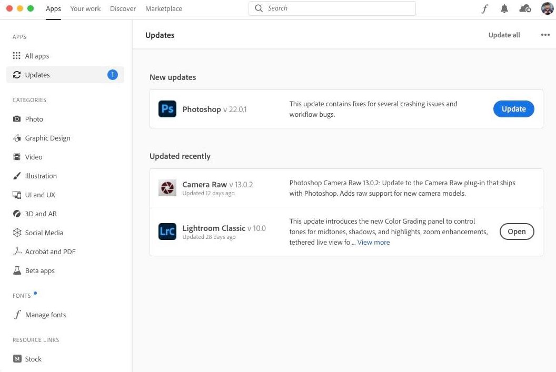556x372 pixels.
Task: Open Adobe Stock resource link
Action: point(33,359)
